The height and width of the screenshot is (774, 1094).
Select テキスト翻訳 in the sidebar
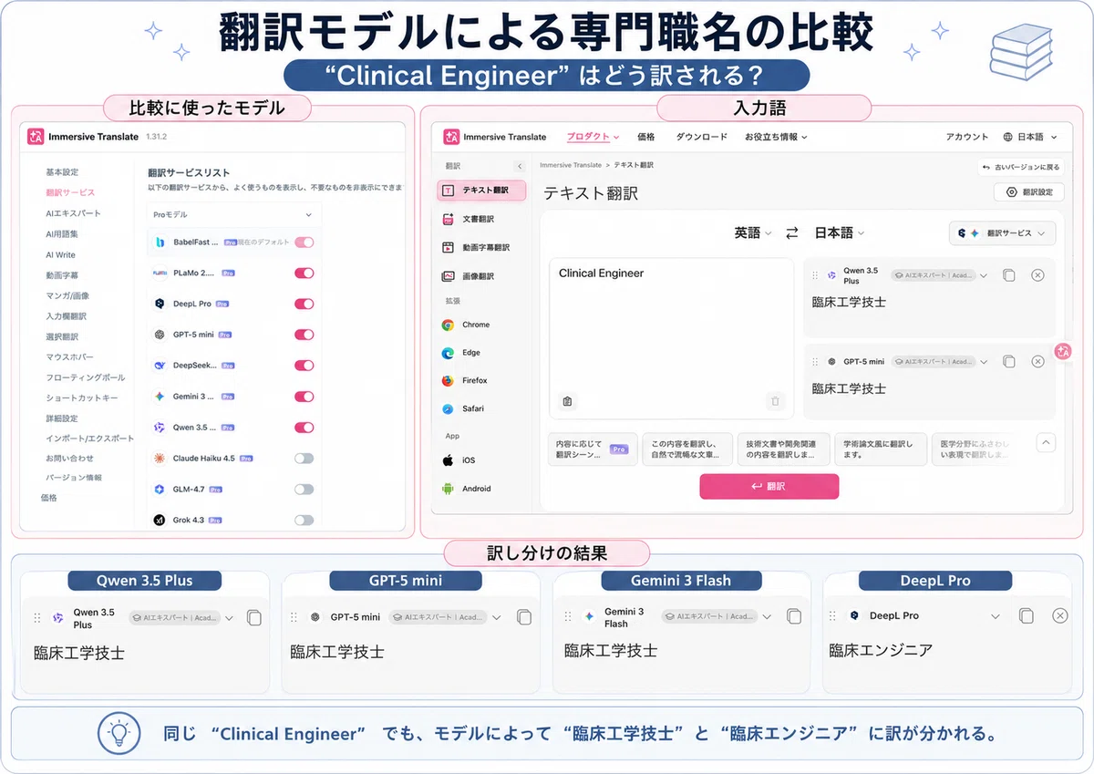[481, 191]
